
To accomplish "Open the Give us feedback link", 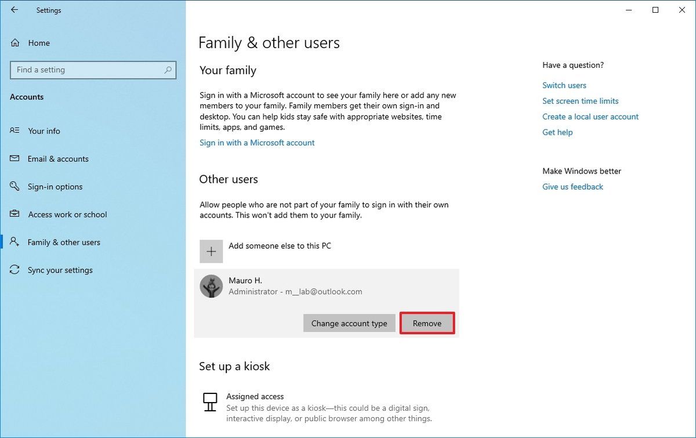I will click(x=572, y=186).
